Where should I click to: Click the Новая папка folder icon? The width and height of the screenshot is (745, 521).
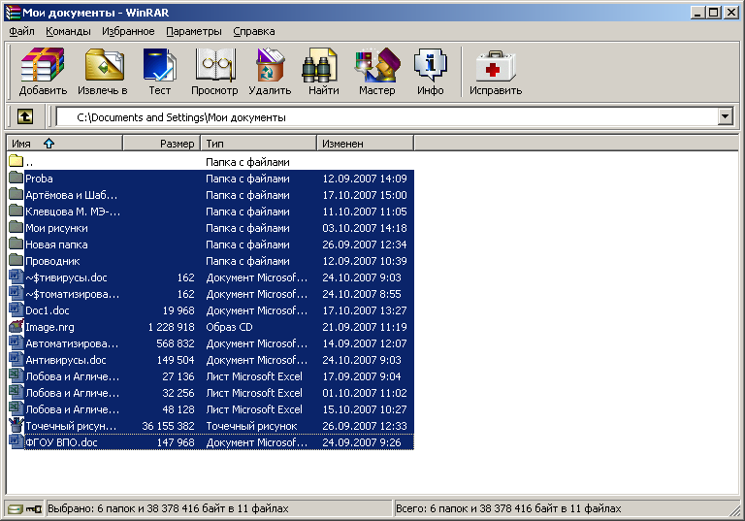coord(16,244)
